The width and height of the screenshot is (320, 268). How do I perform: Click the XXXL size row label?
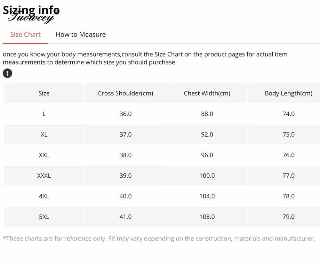(x=44, y=176)
